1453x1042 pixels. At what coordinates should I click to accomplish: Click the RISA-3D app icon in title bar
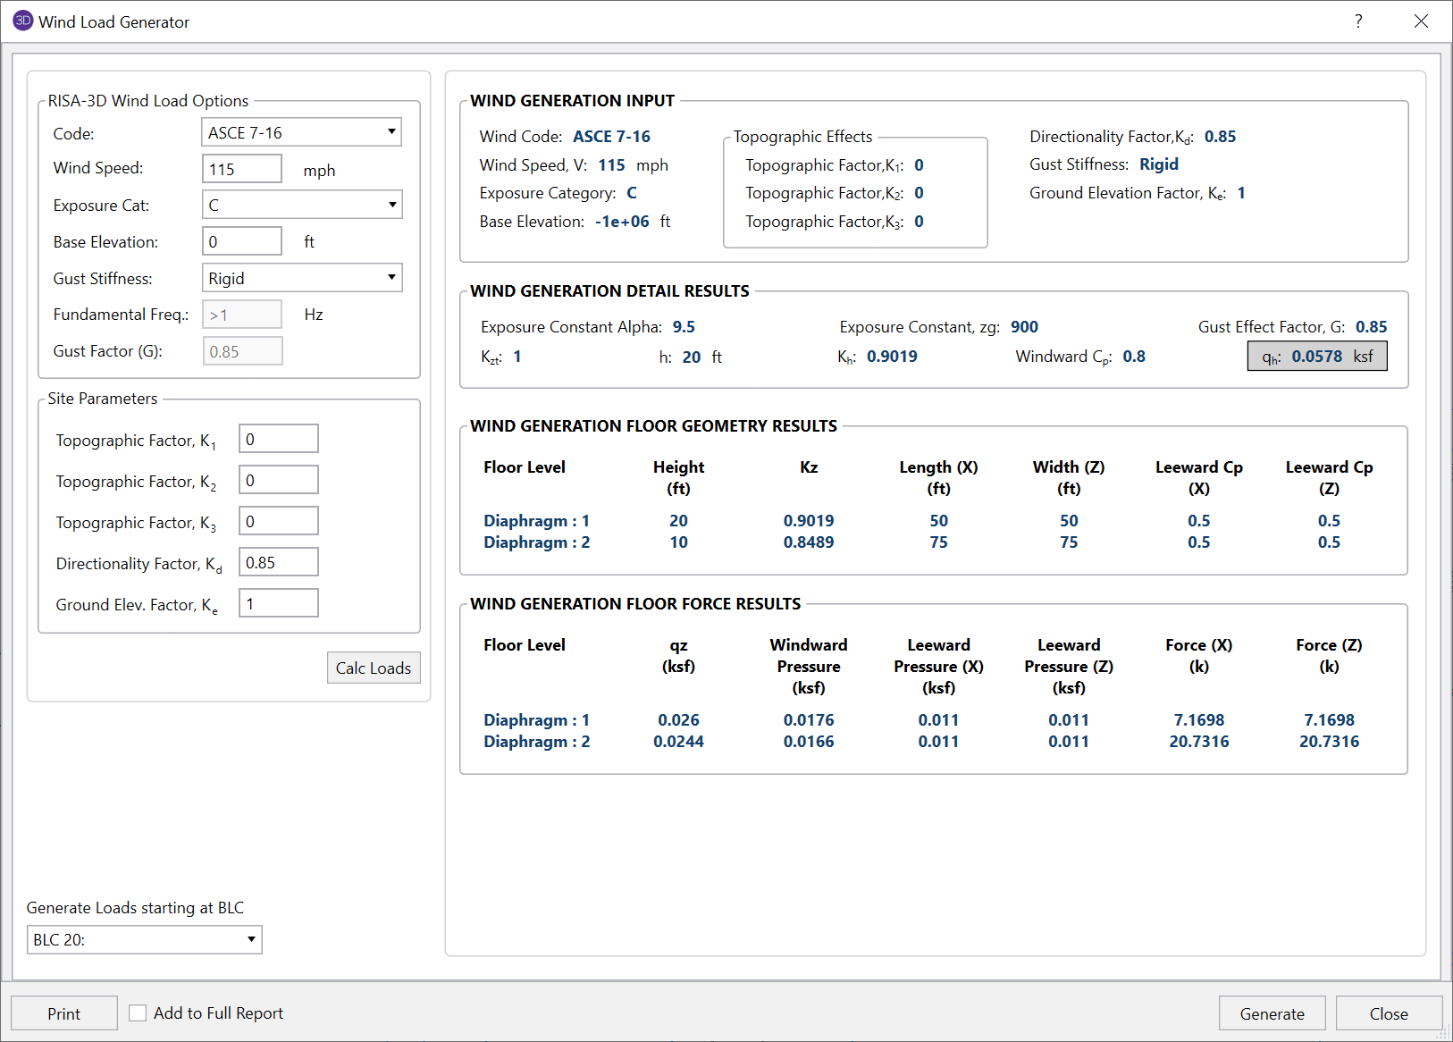tap(22, 21)
